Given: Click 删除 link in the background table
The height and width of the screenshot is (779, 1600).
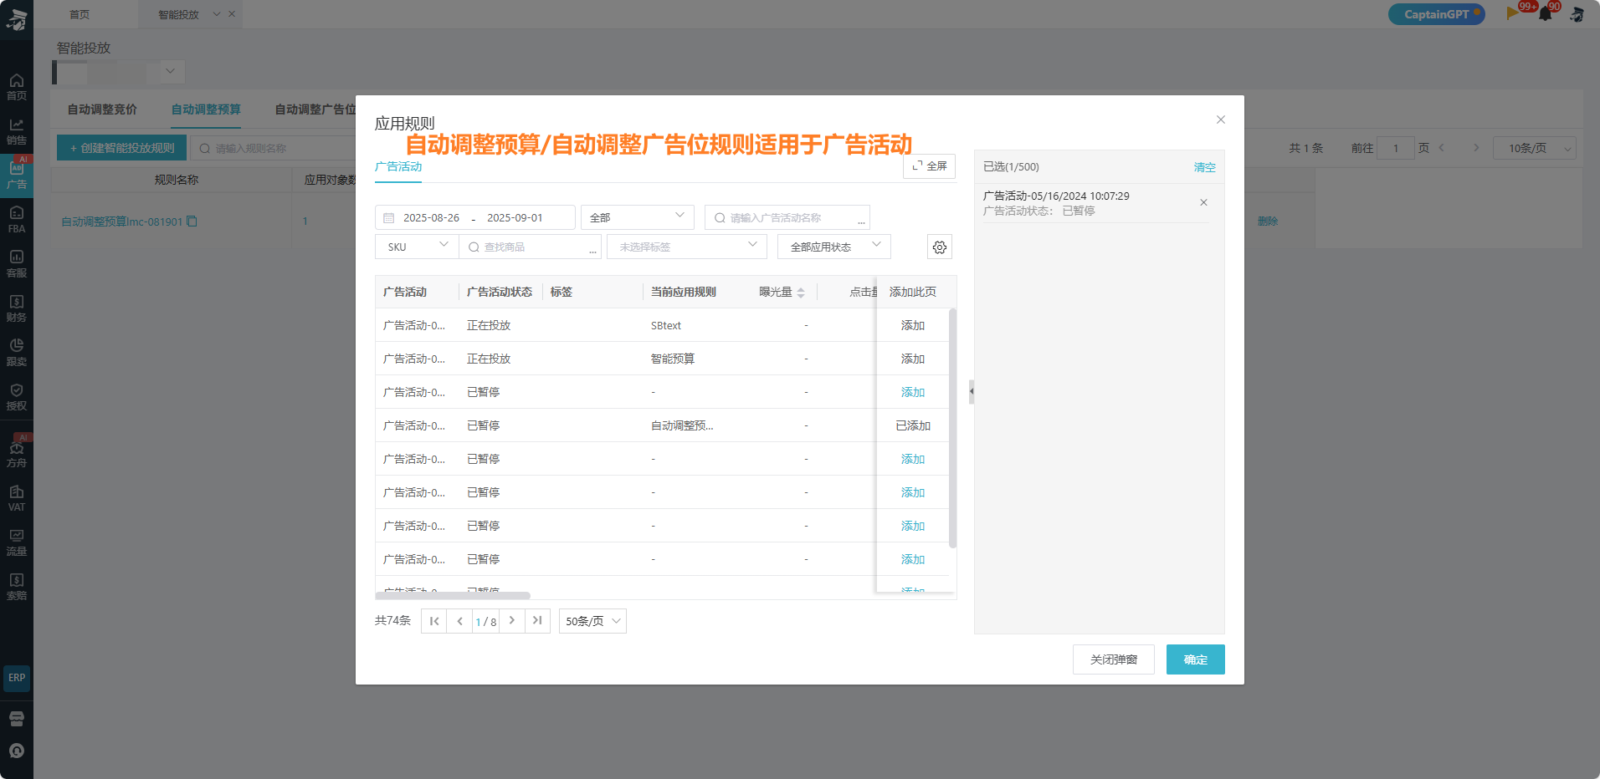Looking at the screenshot, I should [x=1268, y=221].
